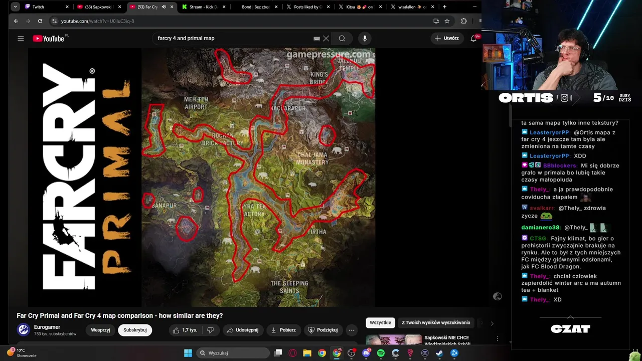
Task: Subscribe to Eurogamer with Subskrybuj
Action: (135, 330)
